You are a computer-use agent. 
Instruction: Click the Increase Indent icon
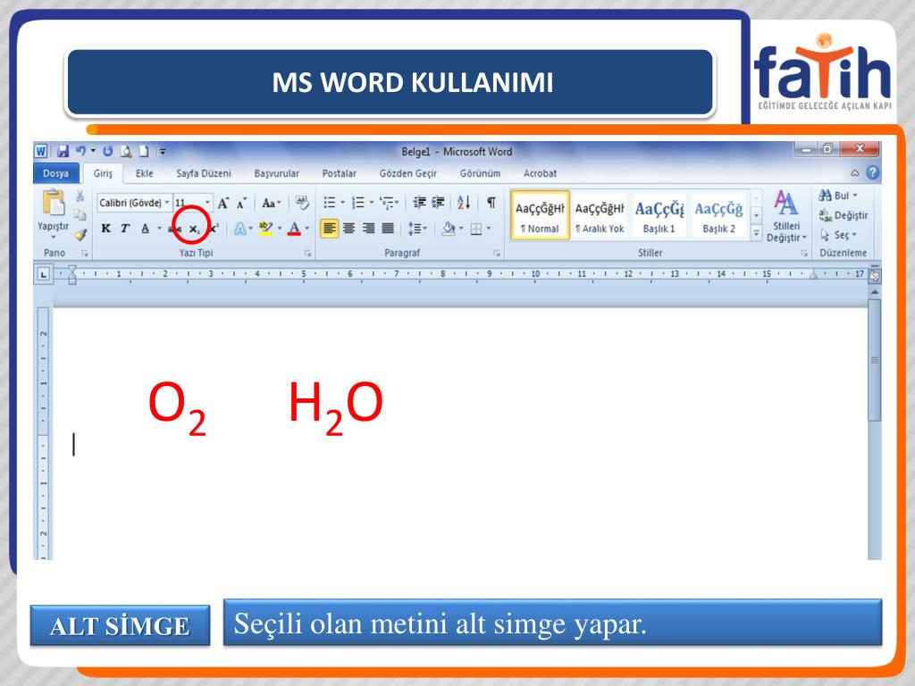pyautogui.click(x=438, y=203)
